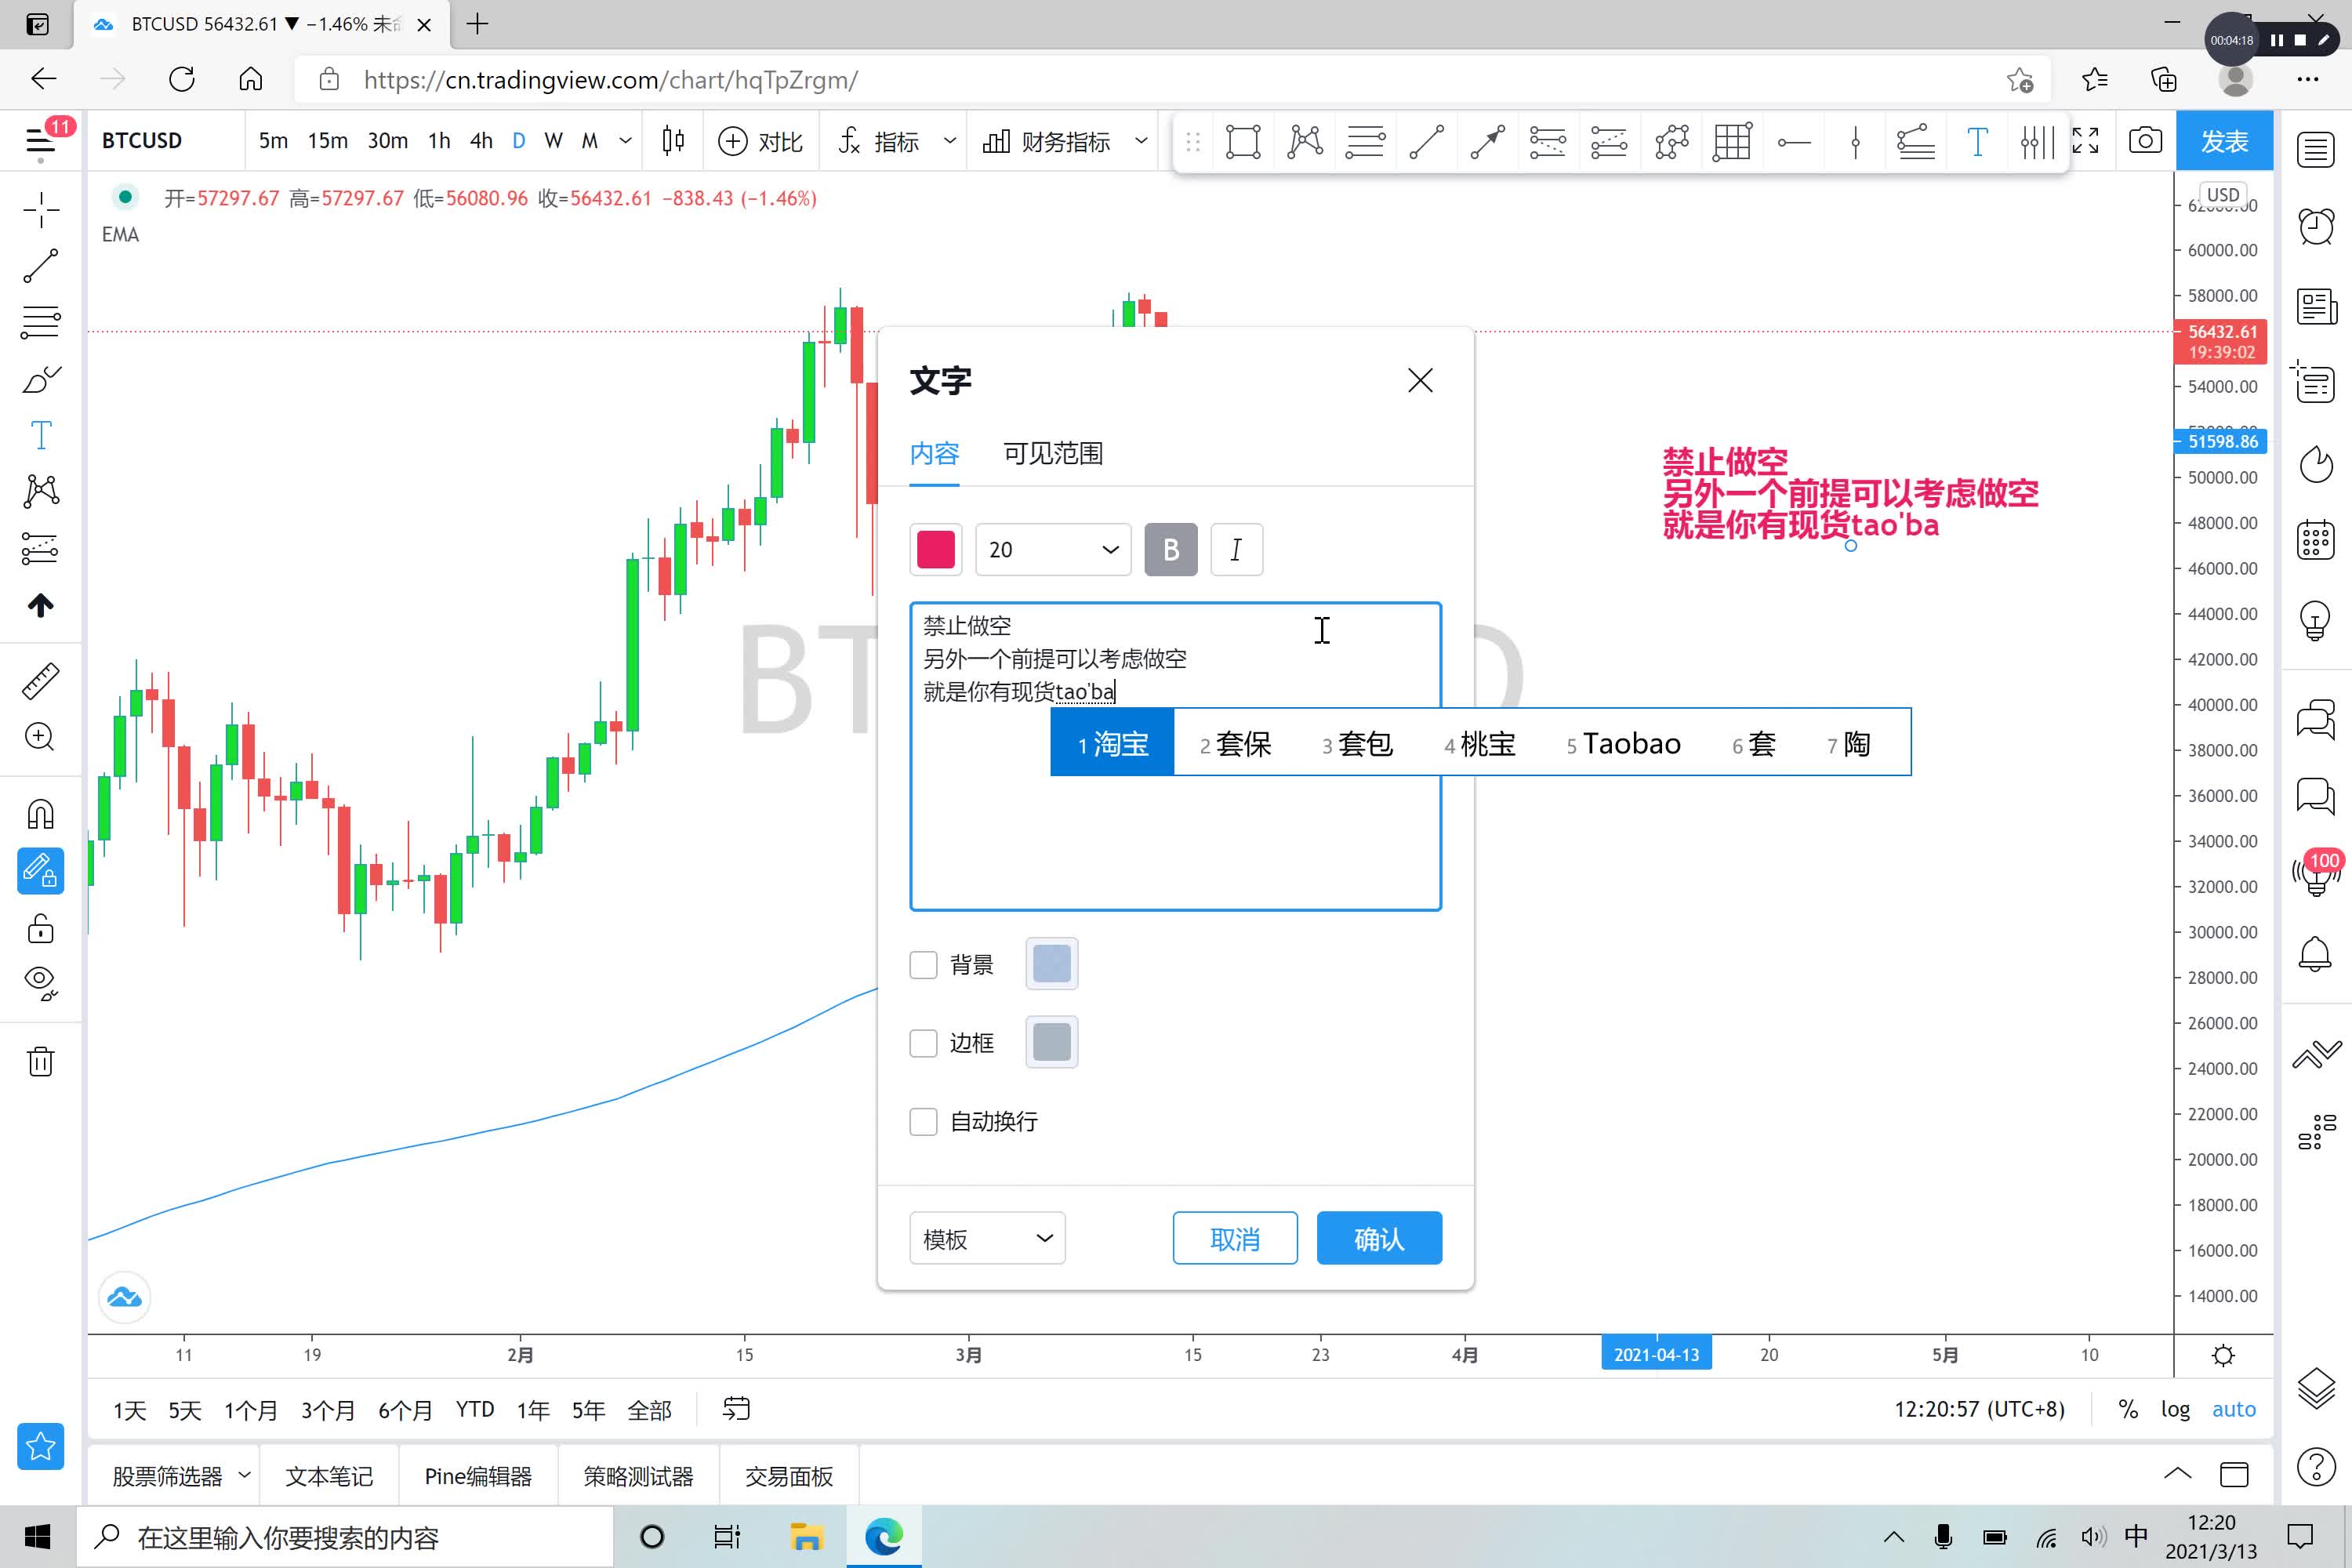Open the calendar panel icon
The image size is (2352, 1568).
click(x=2316, y=540)
